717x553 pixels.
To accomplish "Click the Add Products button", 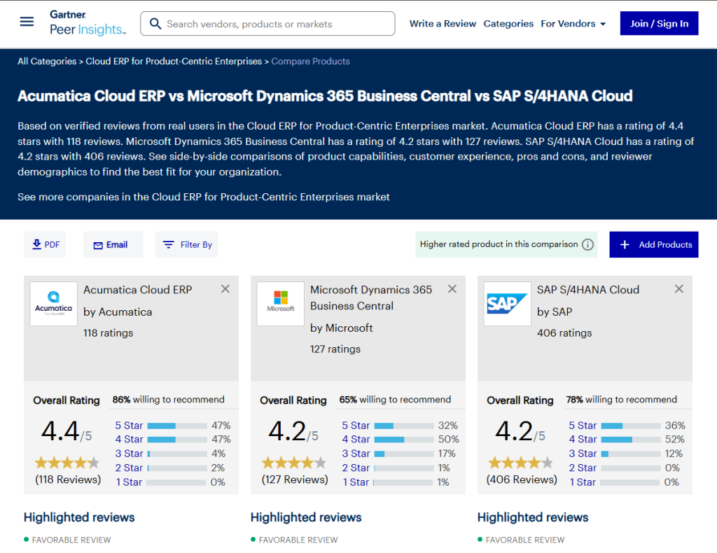I will [653, 244].
